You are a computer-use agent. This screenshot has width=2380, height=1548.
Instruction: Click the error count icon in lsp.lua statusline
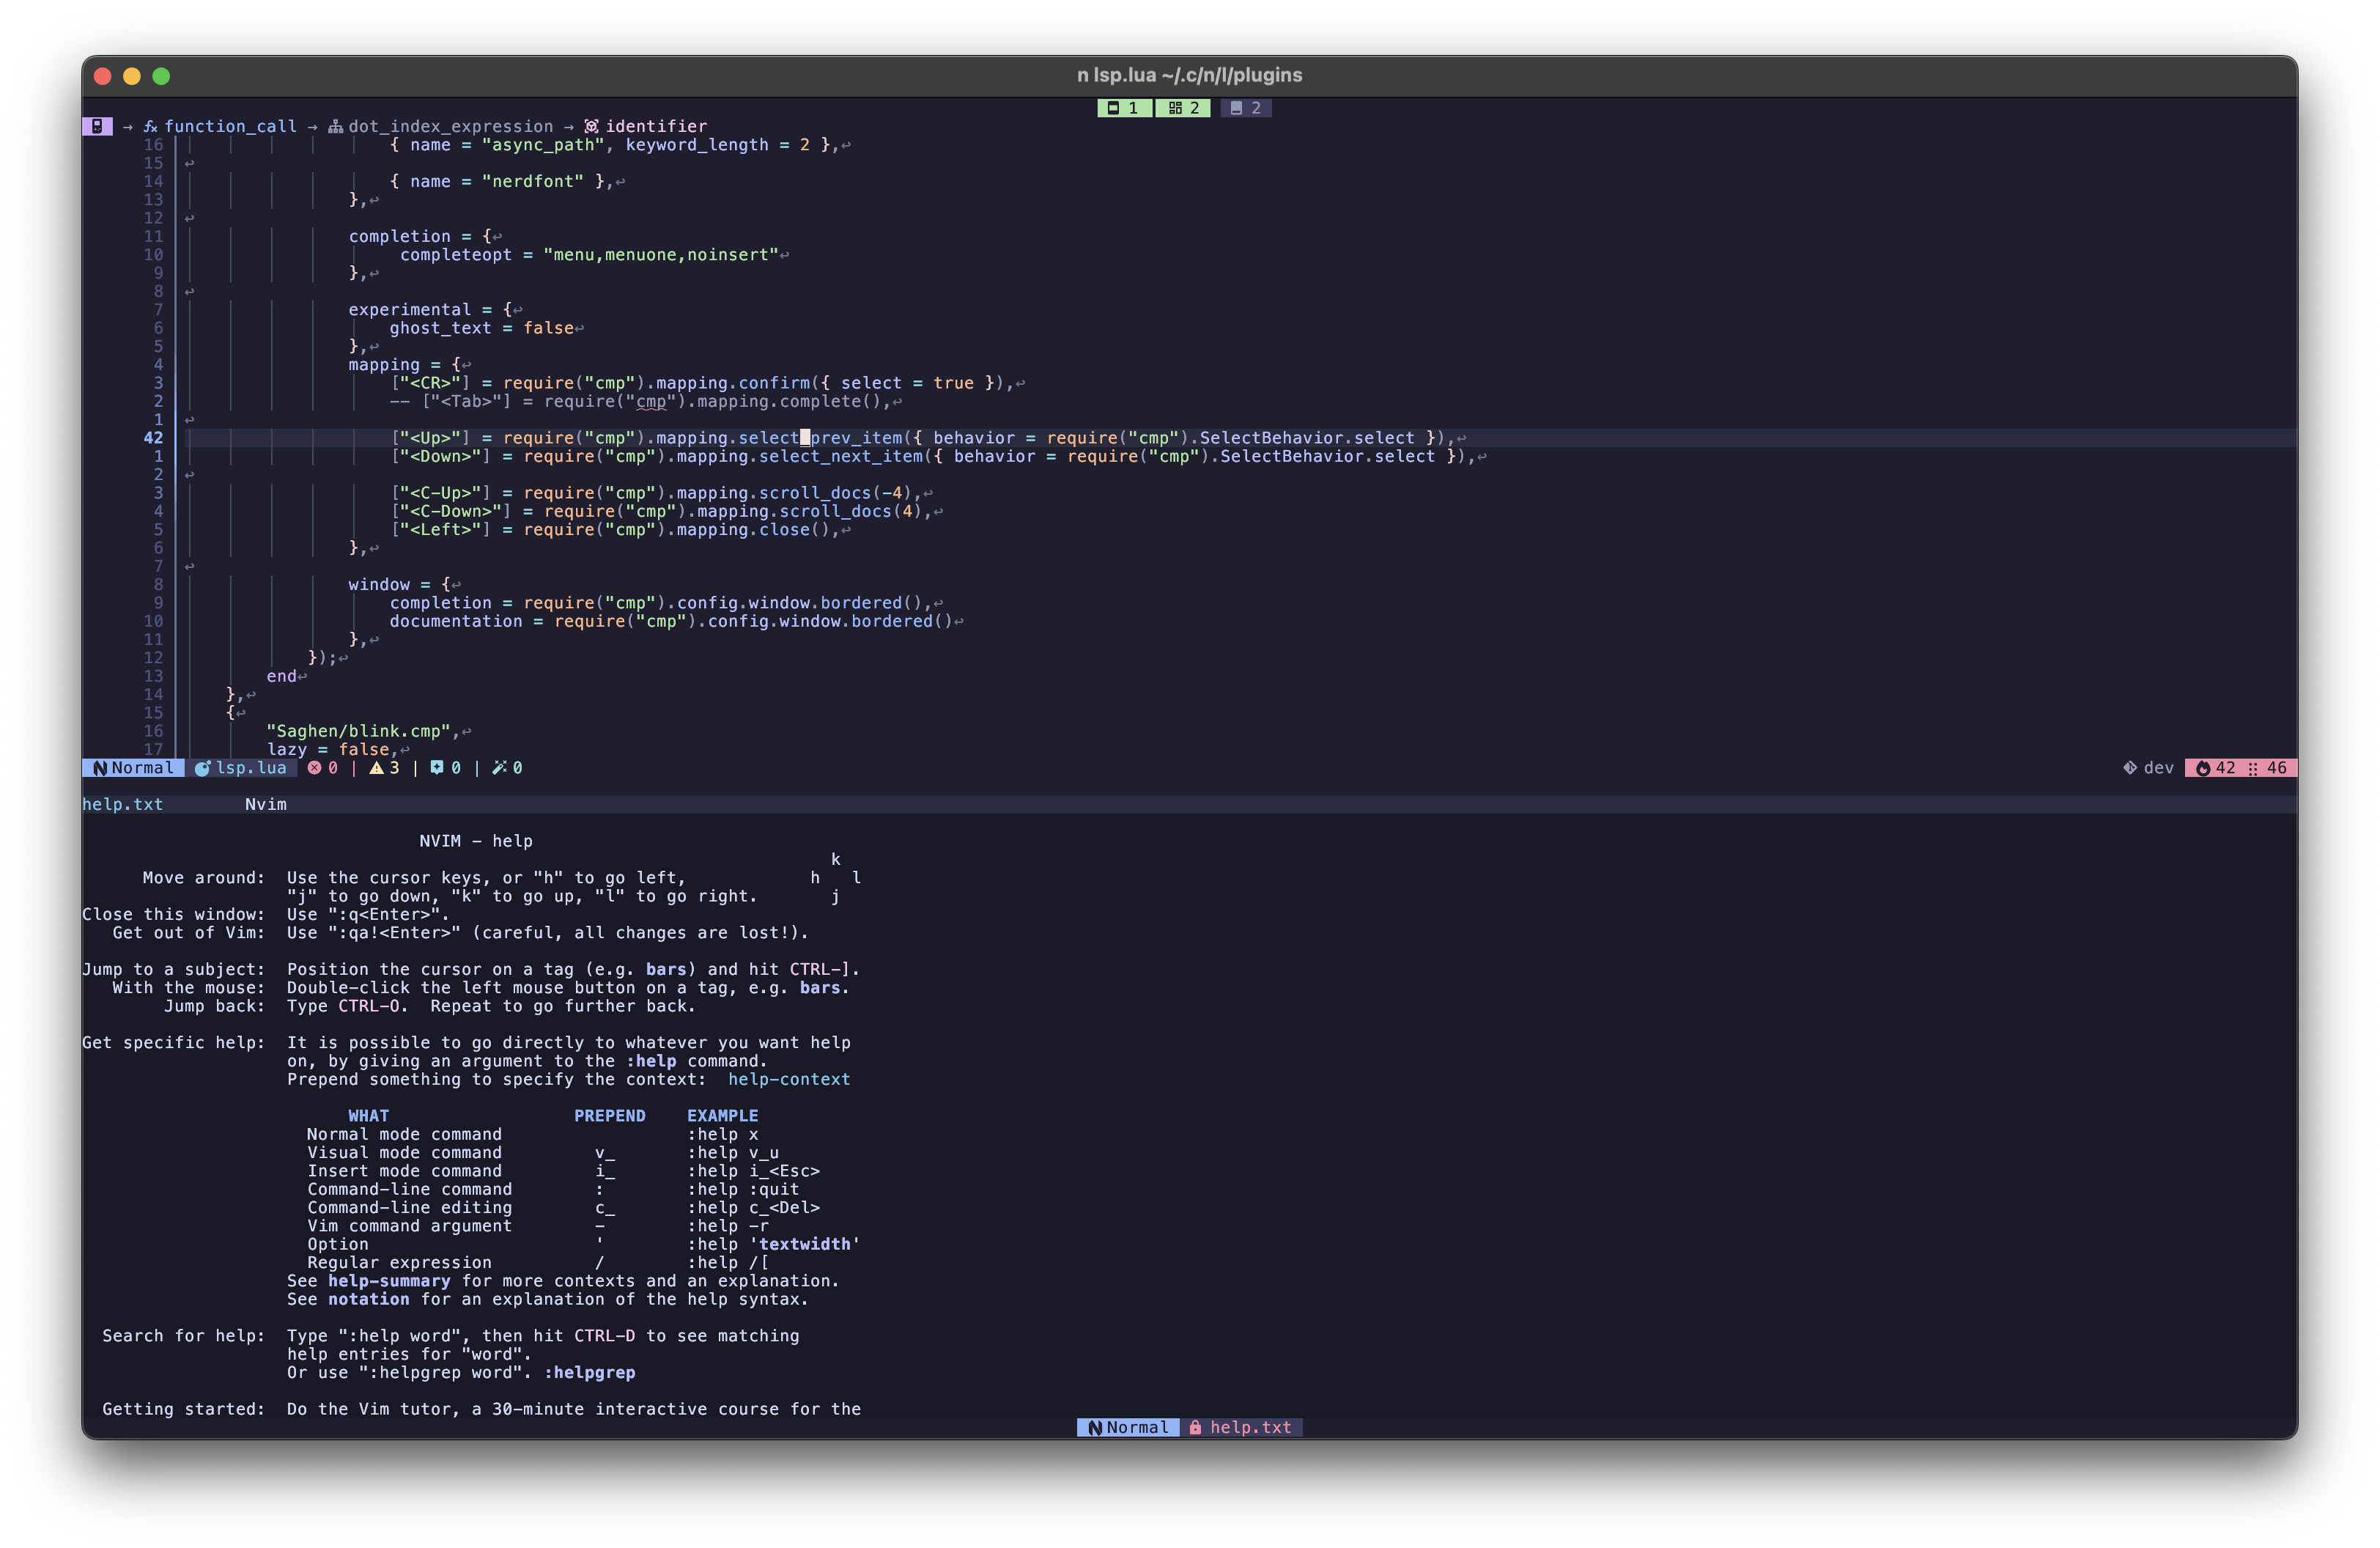(x=315, y=768)
